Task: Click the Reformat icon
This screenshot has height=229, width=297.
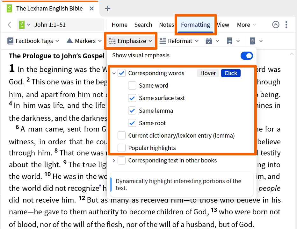Action: coord(163,41)
